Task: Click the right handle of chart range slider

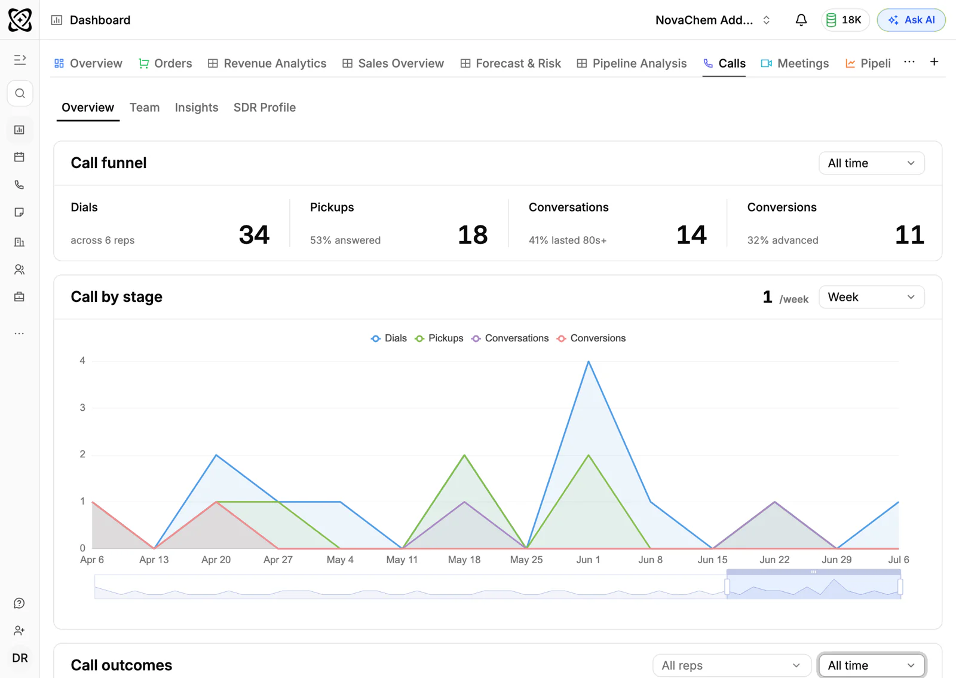Action: [900, 587]
